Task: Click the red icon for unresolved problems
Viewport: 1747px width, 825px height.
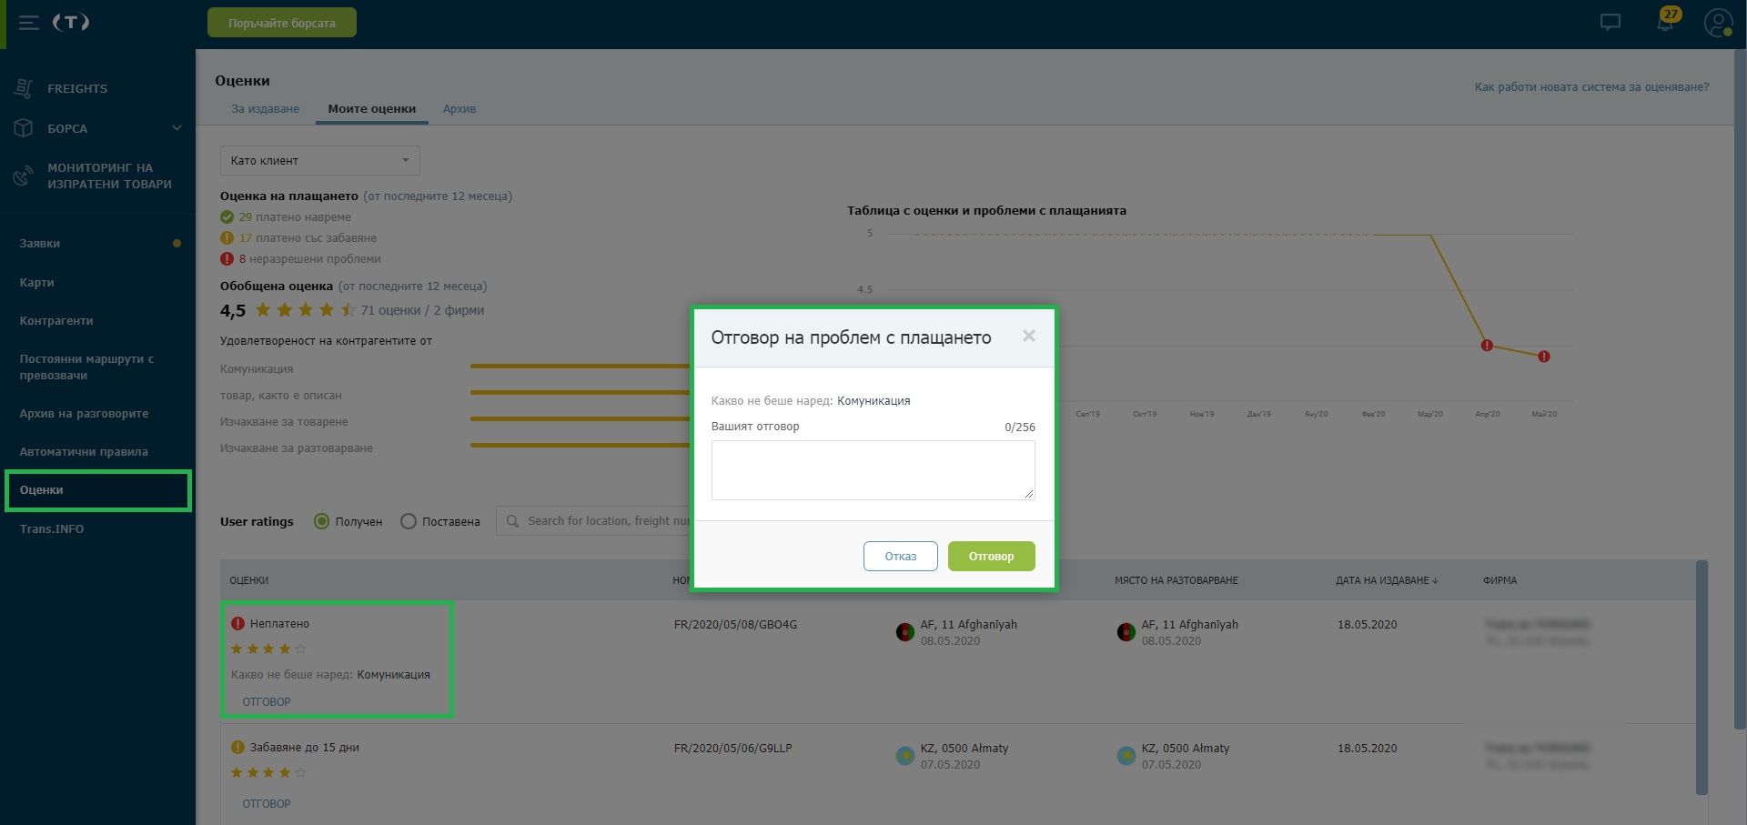Action: coord(227,259)
